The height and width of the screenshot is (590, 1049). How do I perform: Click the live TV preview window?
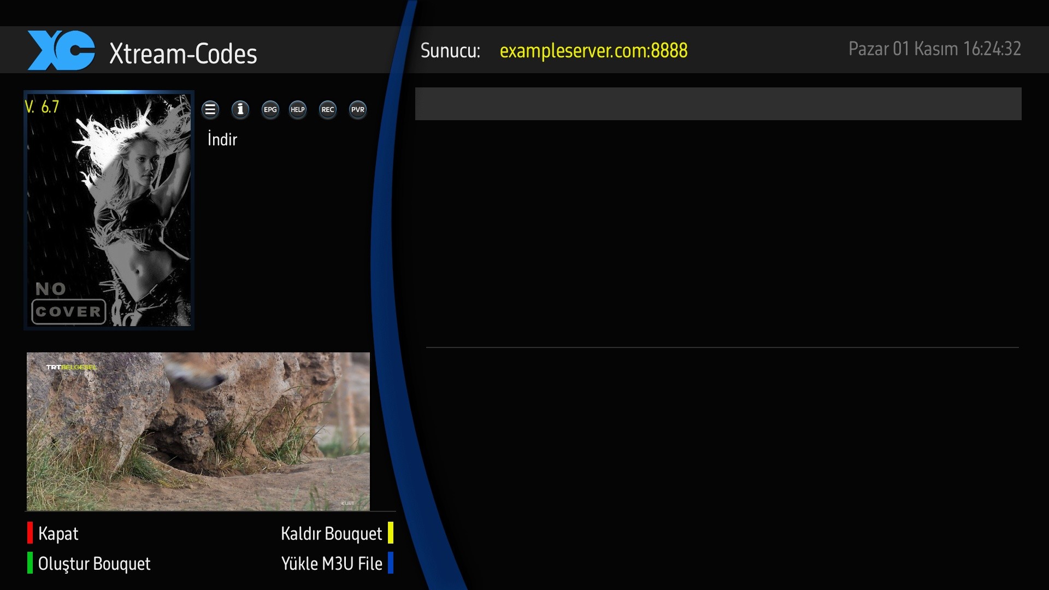click(x=198, y=432)
